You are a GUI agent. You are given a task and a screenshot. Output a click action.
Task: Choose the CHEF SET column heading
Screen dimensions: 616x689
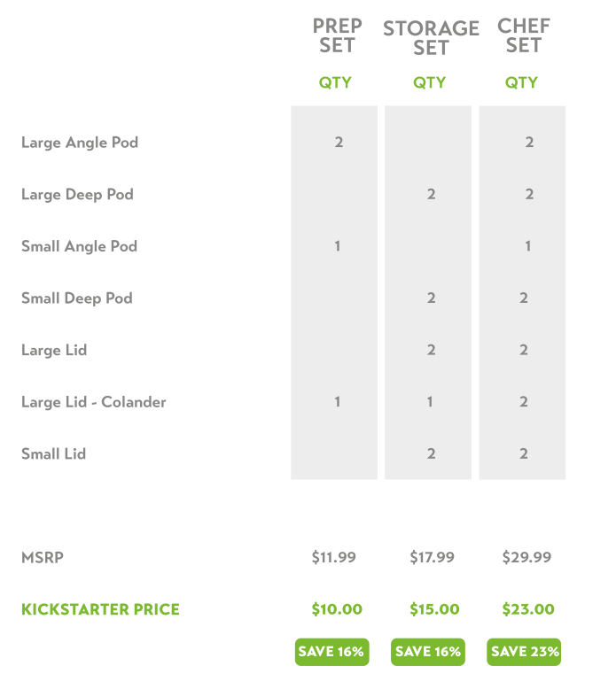(x=523, y=35)
